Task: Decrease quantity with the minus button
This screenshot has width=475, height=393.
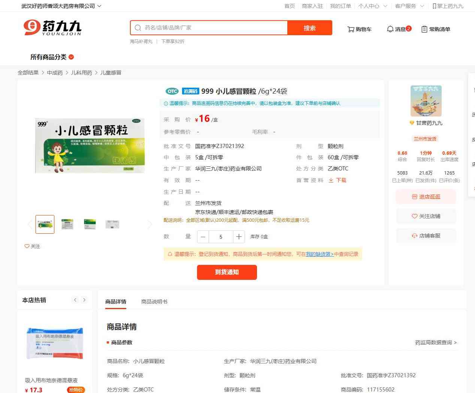Action: (203, 237)
